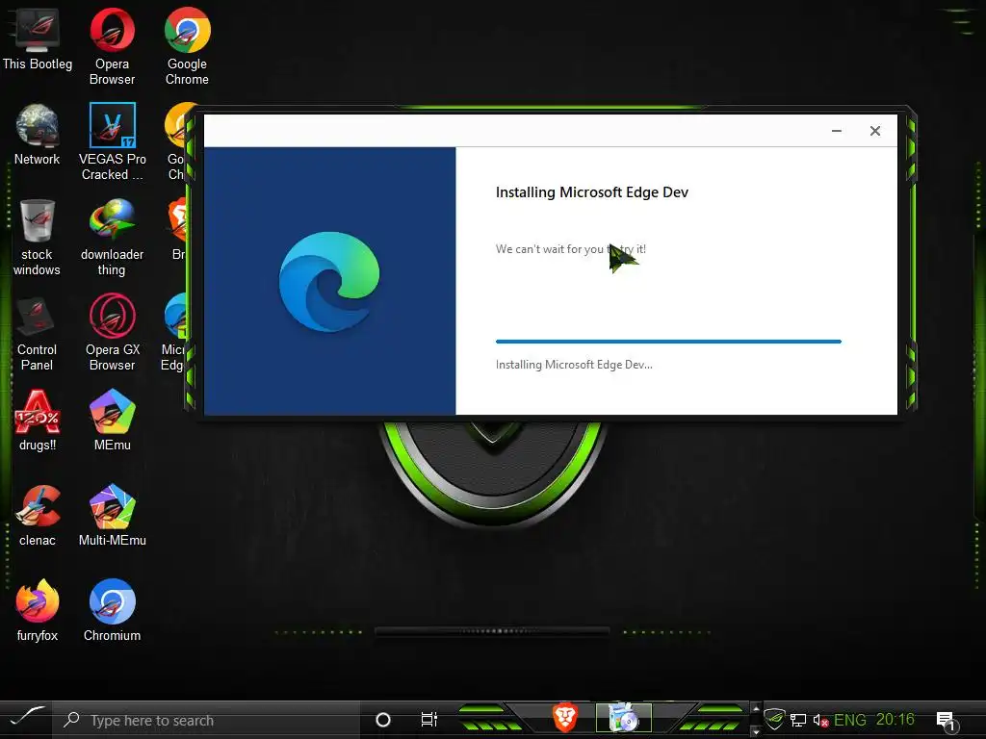Click the muted volume tray icon
The height and width of the screenshot is (739, 986).
(x=820, y=721)
